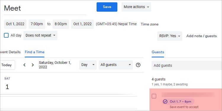The width and height of the screenshot is (222, 111).
Task: Go to previous day with left chevron
Action: pyautogui.click(x=25, y=65)
